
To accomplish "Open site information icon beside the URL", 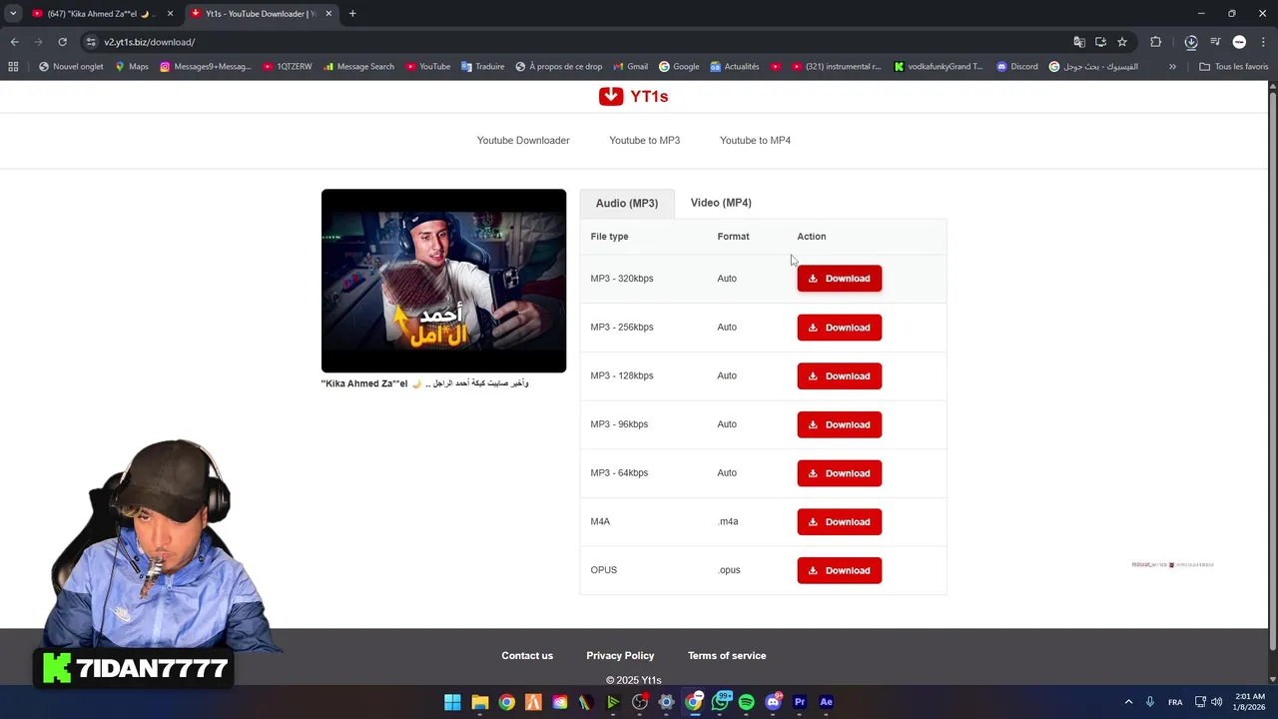I will tap(91, 42).
